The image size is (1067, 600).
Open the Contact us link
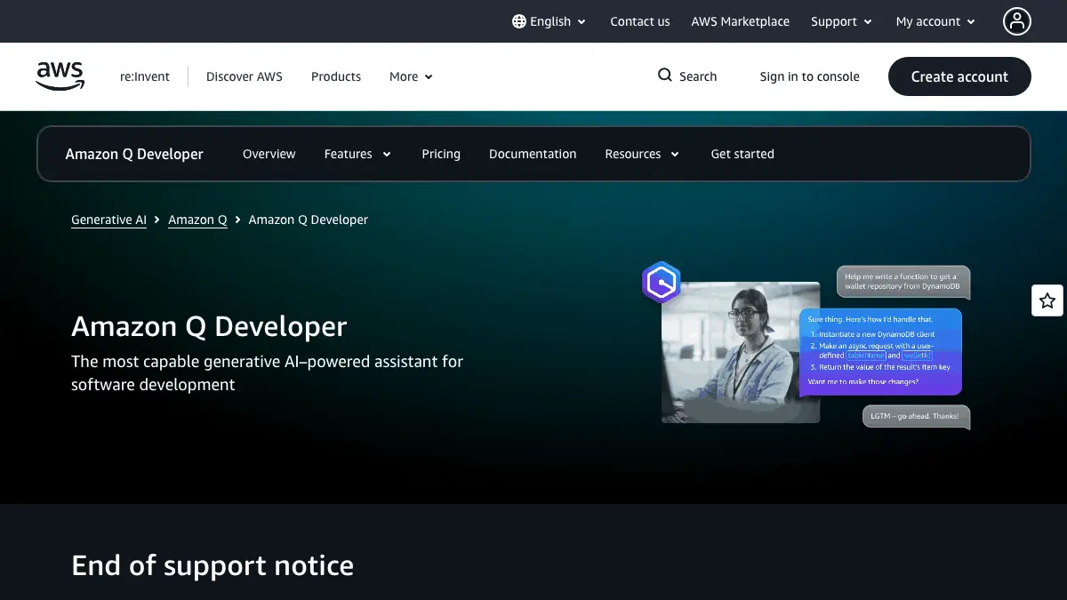coord(640,21)
